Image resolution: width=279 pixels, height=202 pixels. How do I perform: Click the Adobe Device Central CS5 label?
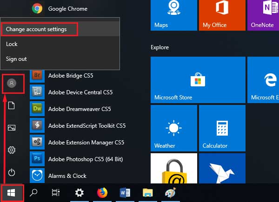[x=80, y=92]
